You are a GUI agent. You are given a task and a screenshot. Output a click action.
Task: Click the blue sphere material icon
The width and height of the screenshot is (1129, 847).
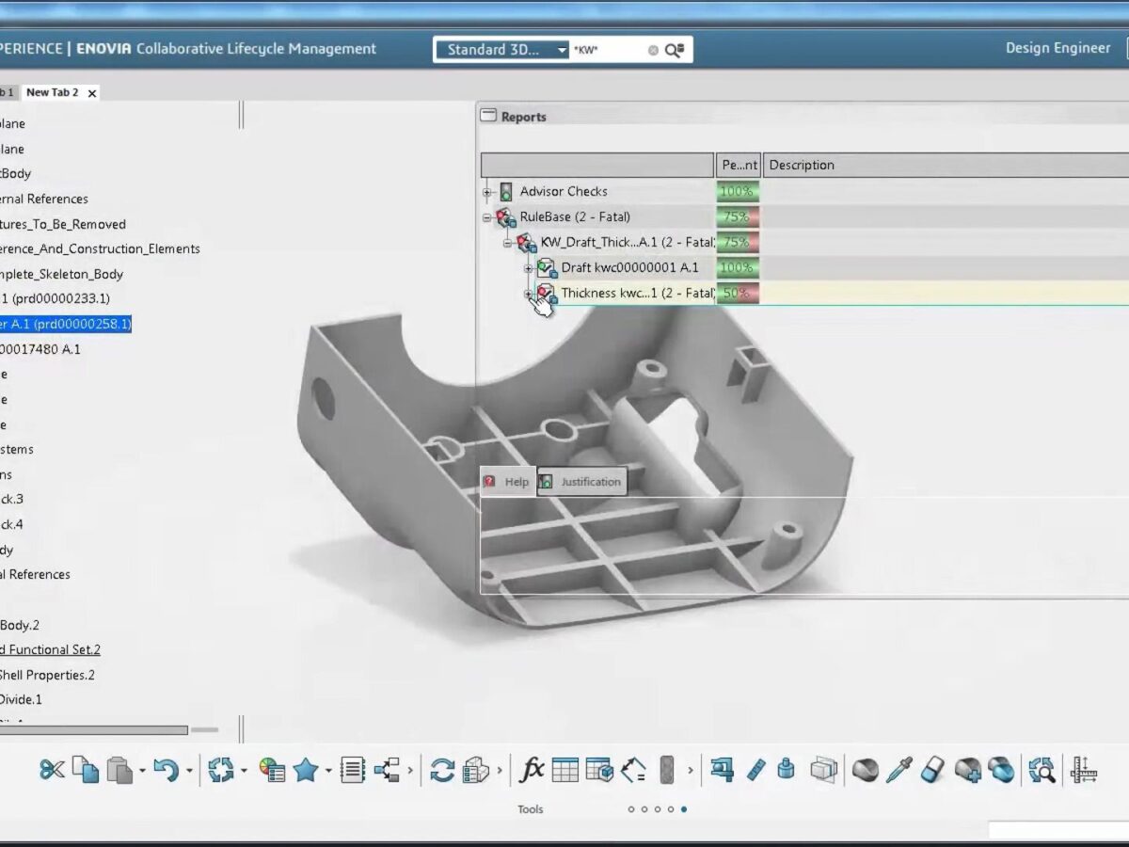pyautogui.click(x=1002, y=770)
